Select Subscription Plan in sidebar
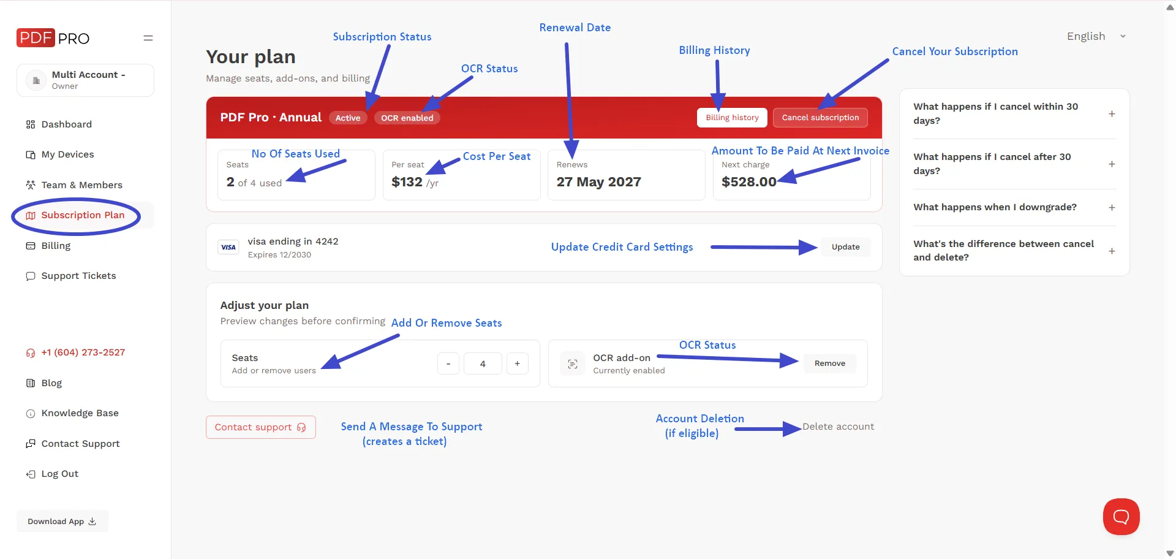 85,216
